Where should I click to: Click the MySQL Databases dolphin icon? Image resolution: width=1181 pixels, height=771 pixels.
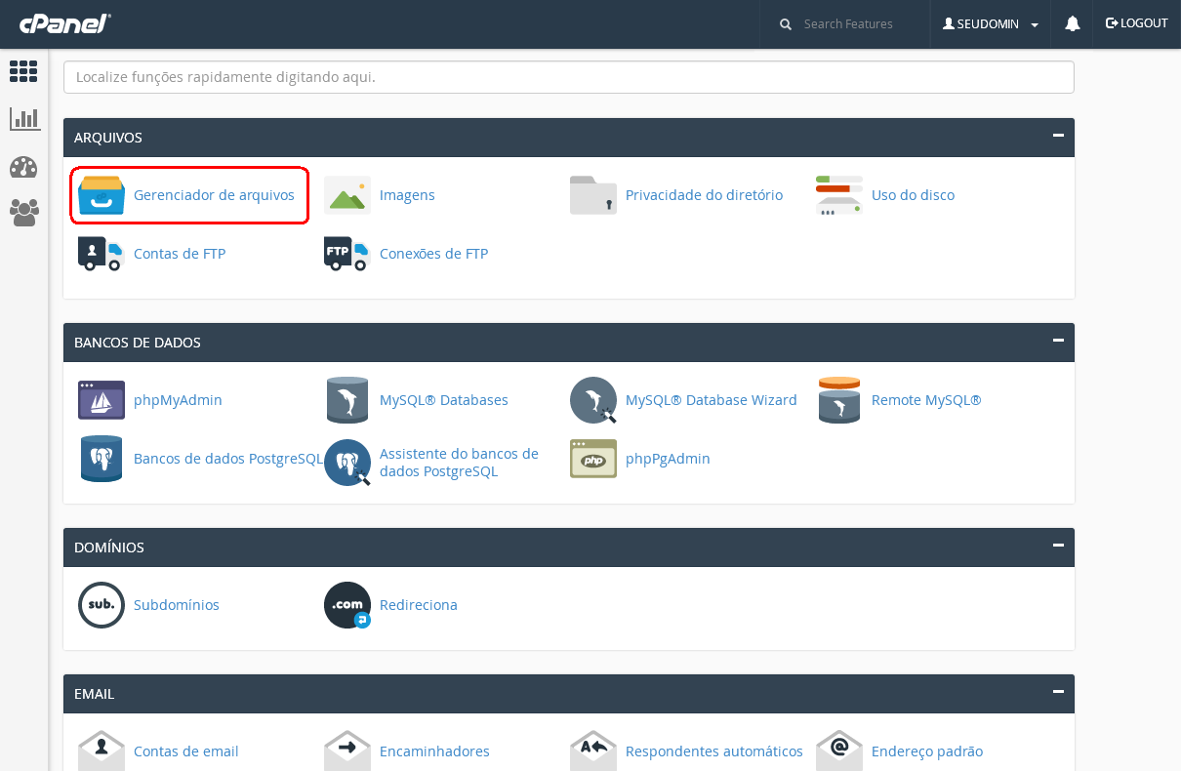tap(347, 400)
